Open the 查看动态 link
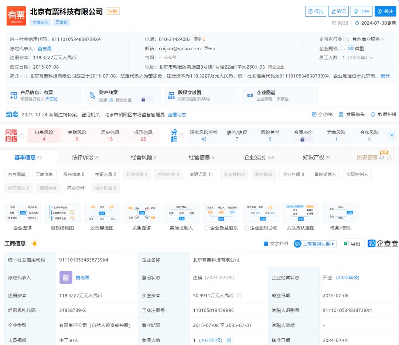The image size is (399, 345). tap(177, 115)
